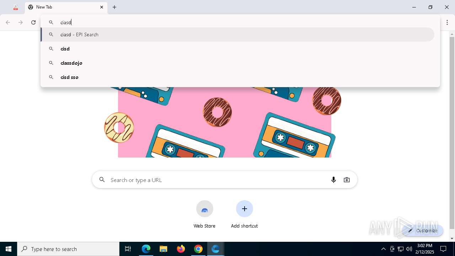Viewport: 455px width, 256px height.
Task: Choose the 'classdojo' suggestion
Action: tap(237, 63)
